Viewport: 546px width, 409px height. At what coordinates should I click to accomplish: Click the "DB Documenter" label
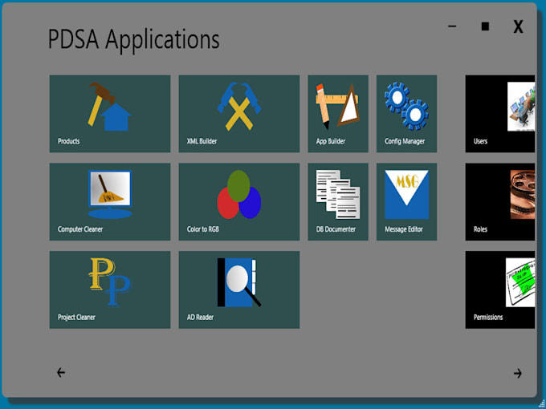click(336, 229)
